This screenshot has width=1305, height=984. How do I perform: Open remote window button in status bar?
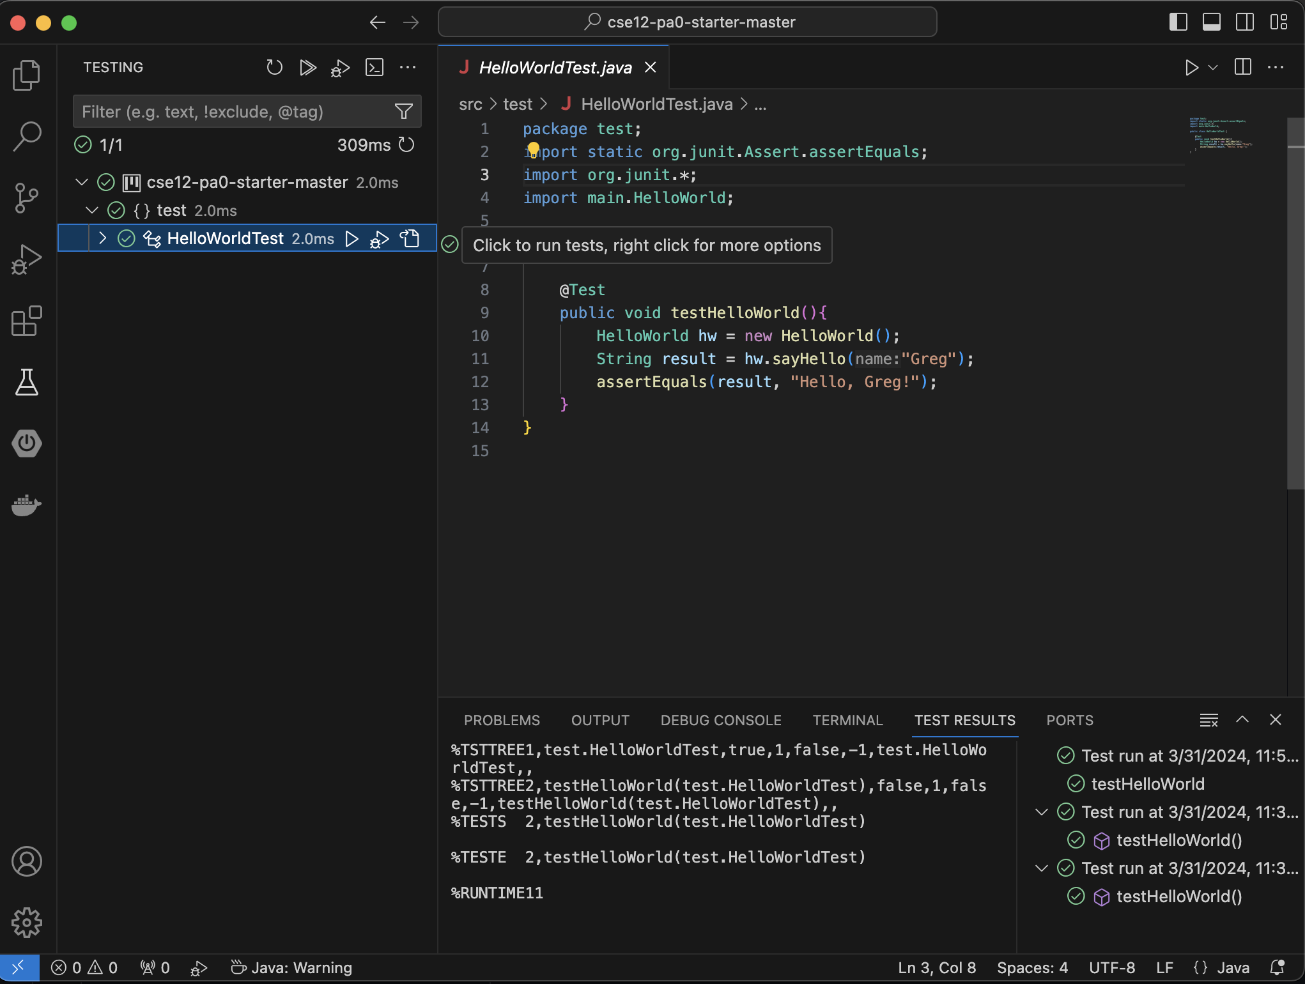(x=19, y=968)
